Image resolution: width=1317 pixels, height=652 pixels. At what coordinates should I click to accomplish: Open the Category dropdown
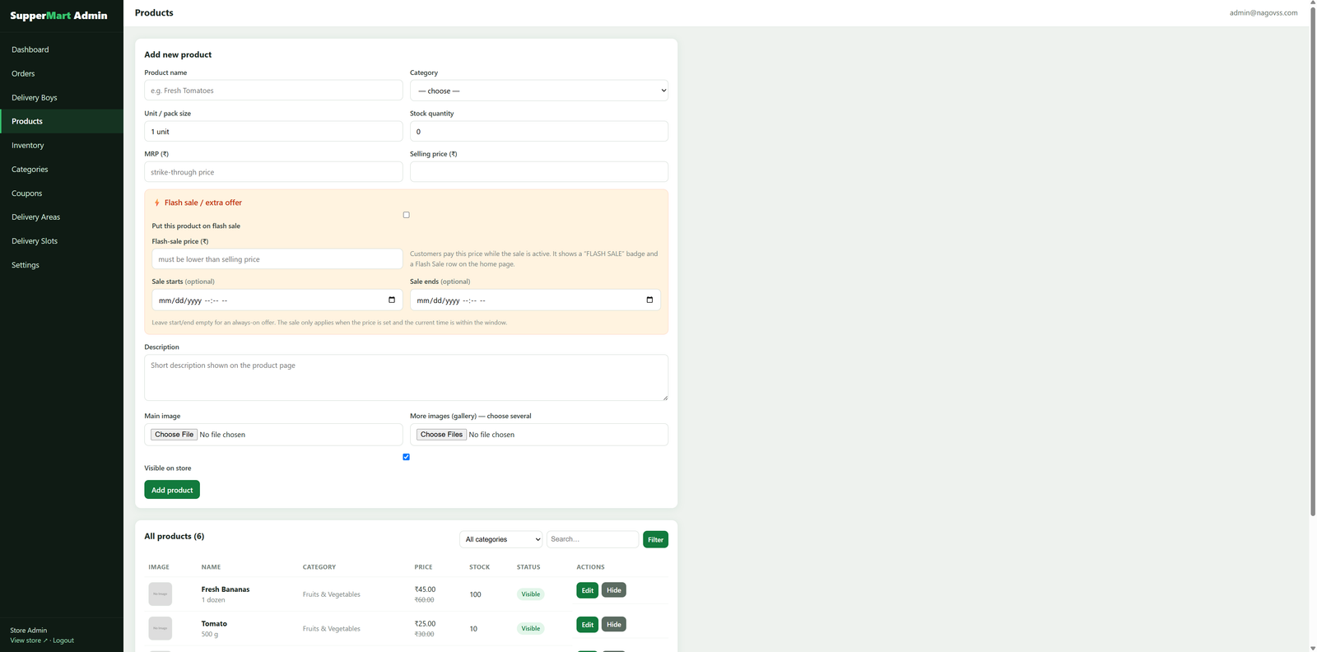tap(539, 91)
